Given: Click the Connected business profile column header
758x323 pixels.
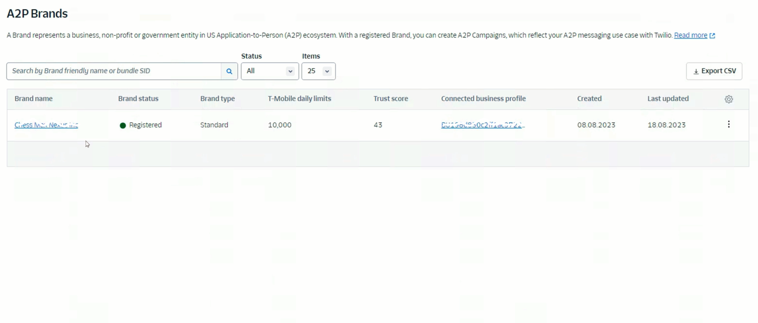Looking at the screenshot, I should click(483, 99).
